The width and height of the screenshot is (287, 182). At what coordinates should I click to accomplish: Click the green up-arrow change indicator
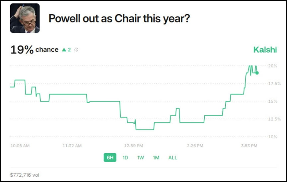click(x=66, y=50)
